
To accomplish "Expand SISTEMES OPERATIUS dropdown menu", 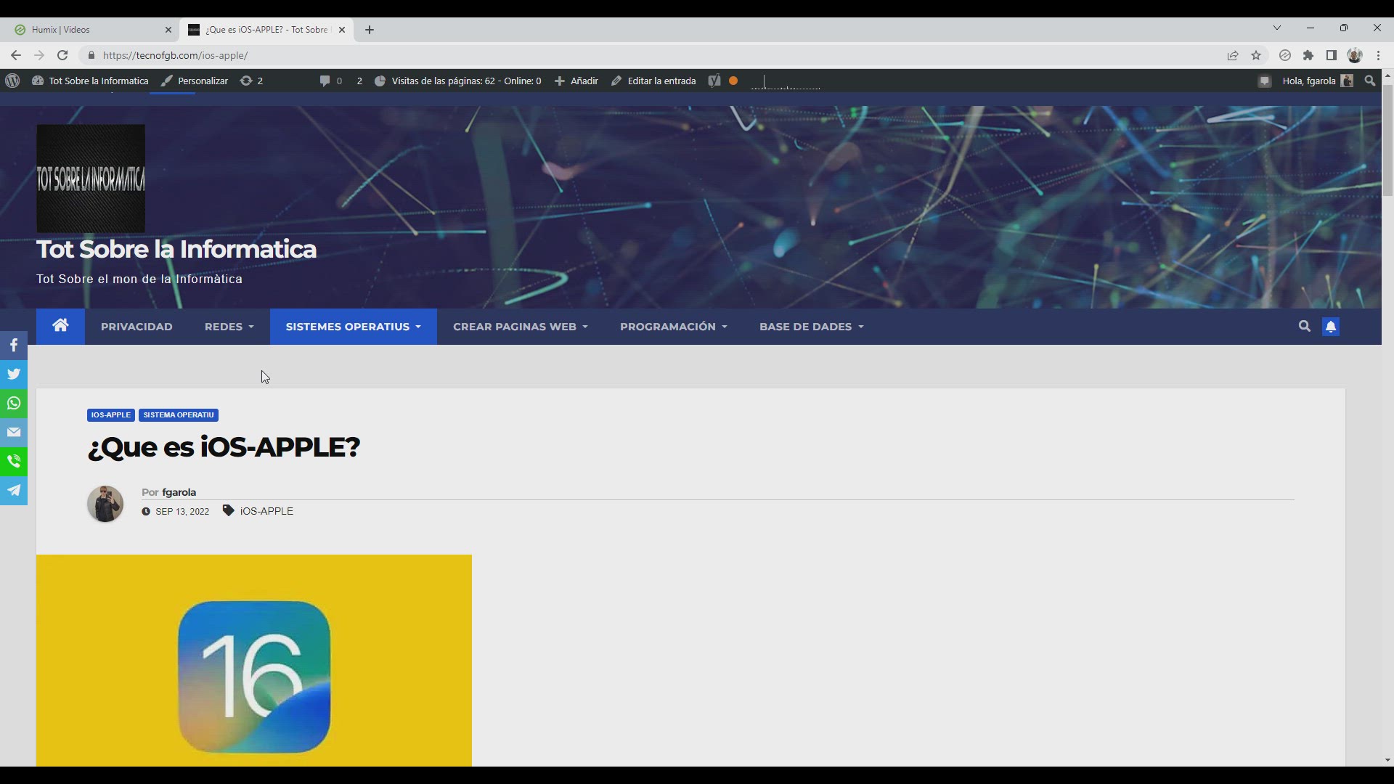I will 353,327.
